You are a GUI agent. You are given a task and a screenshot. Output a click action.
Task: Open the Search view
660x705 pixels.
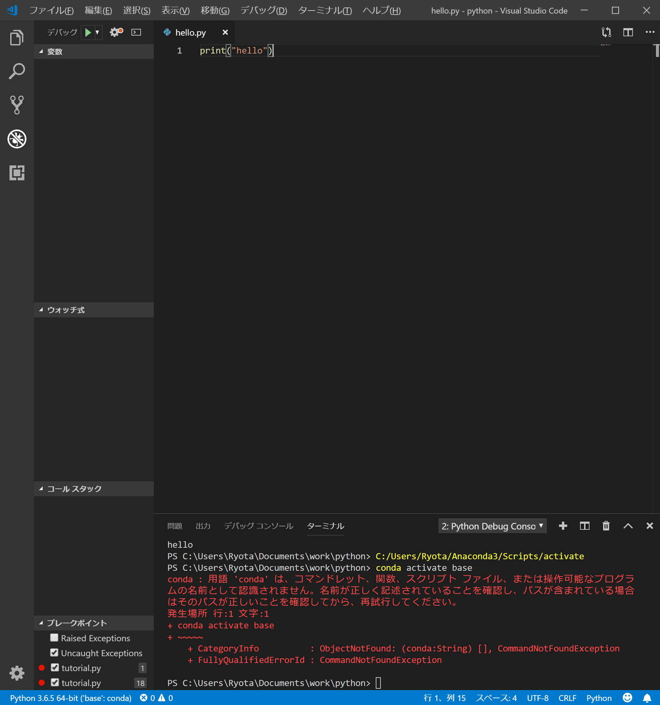point(16,71)
